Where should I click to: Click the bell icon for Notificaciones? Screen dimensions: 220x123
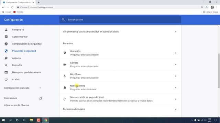pyautogui.click(x=65, y=87)
